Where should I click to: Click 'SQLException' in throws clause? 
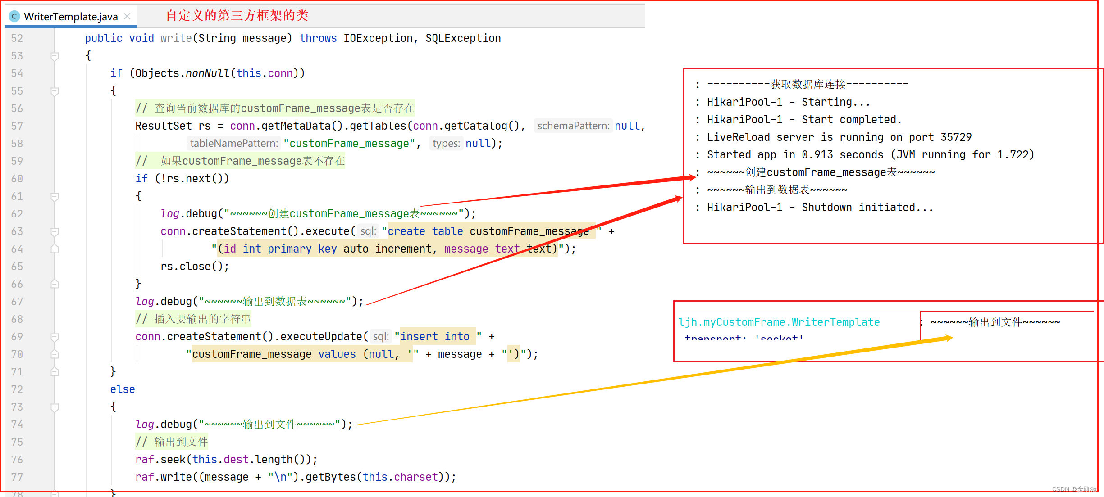pyautogui.click(x=463, y=38)
